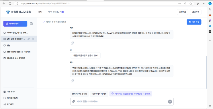Copy the first assistant reply with copy icon

coord(72,43)
